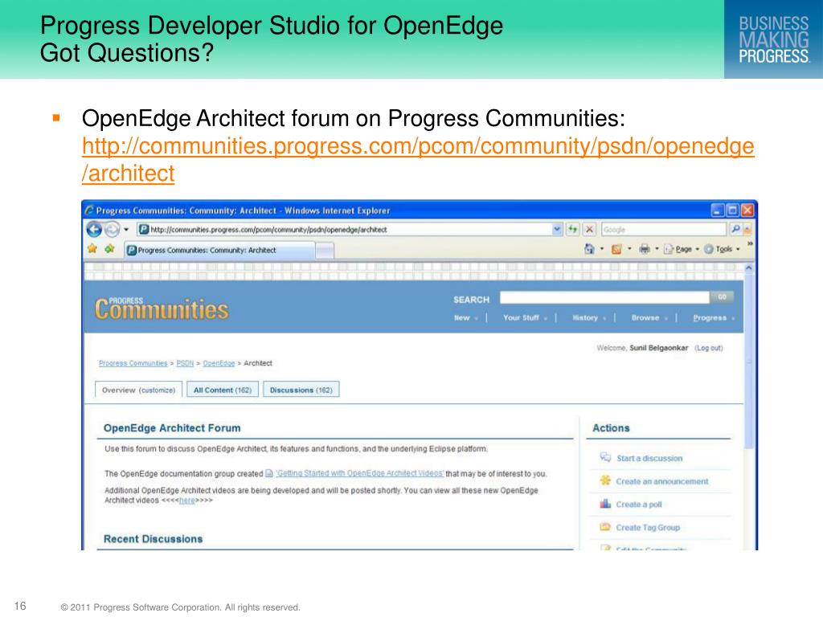
Task: Open Getting Started with OpenEdge Architect Videos link
Action: point(359,473)
